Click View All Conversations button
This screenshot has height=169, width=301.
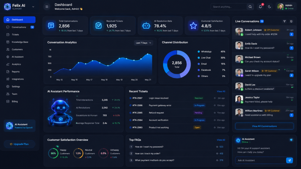click(264, 126)
